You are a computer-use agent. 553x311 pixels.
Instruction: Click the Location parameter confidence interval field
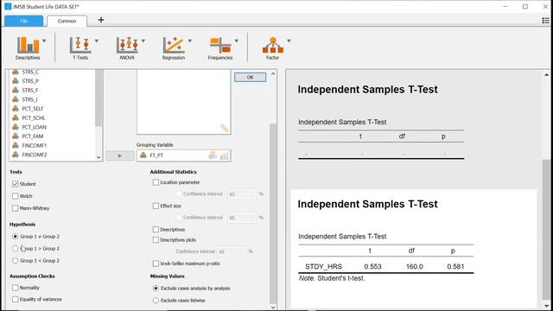coord(242,194)
